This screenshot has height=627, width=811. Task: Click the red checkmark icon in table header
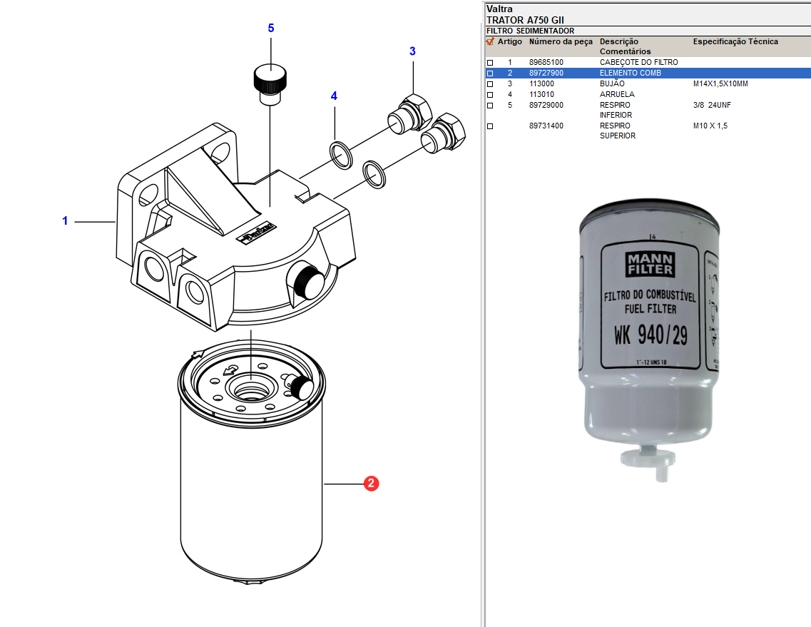click(x=490, y=41)
